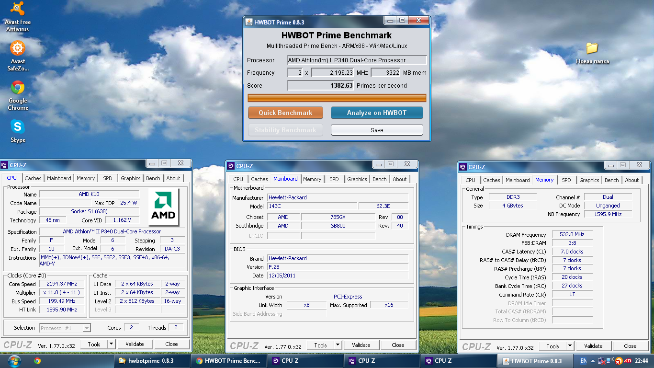Click the Socket S1 (638) package value
Image resolution: width=654 pixels, height=368 pixels.
pyautogui.click(x=89, y=212)
